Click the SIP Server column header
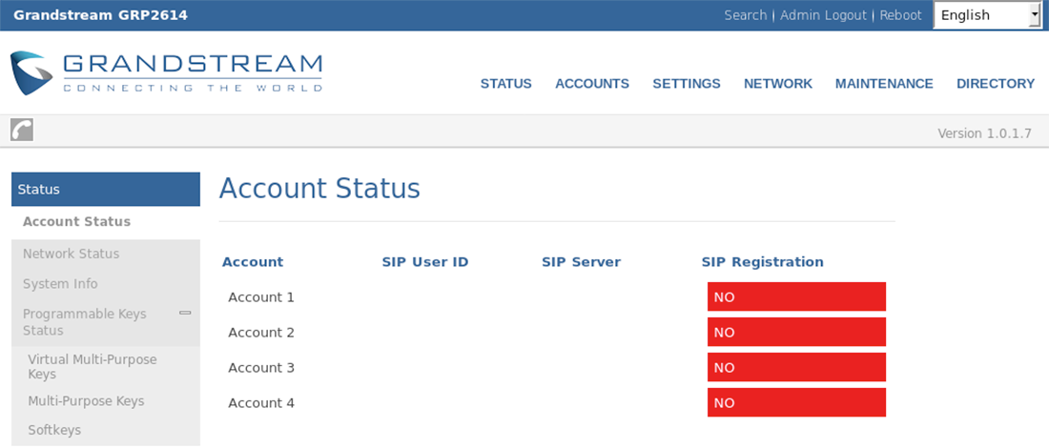The height and width of the screenshot is (448, 1049). 582,262
